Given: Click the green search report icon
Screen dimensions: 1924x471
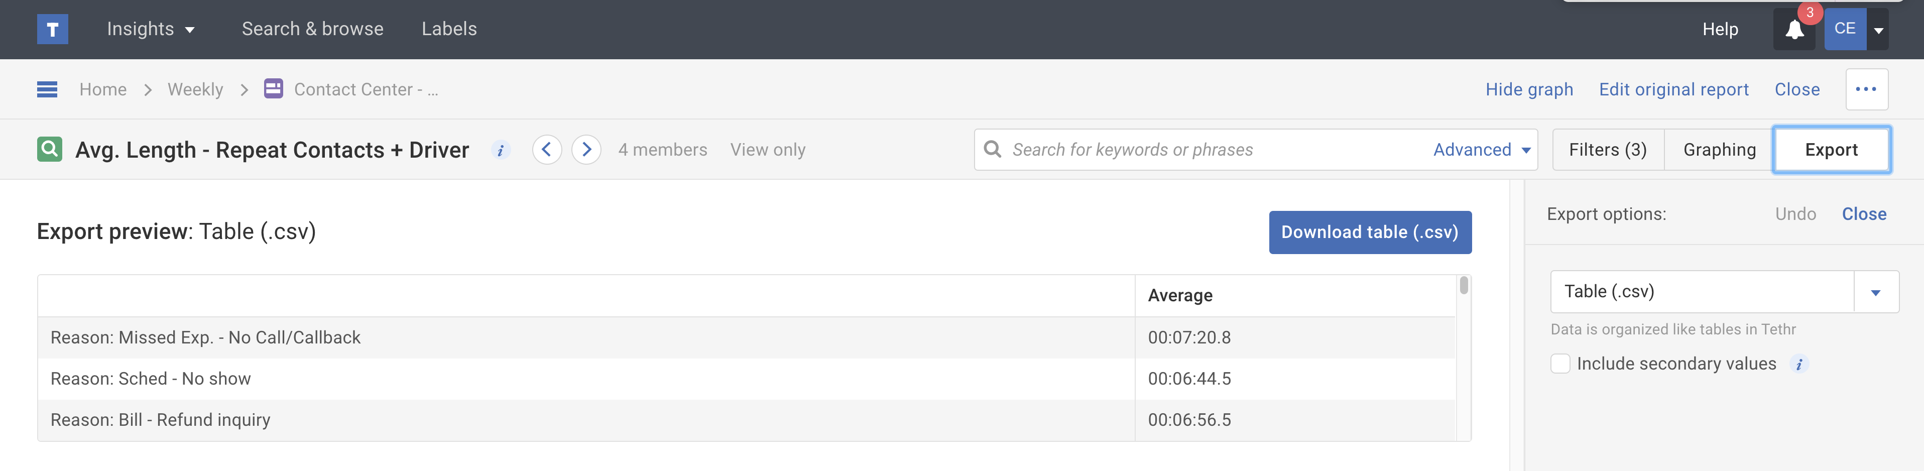Looking at the screenshot, I should pyautogui.click(x=49, y=149).
